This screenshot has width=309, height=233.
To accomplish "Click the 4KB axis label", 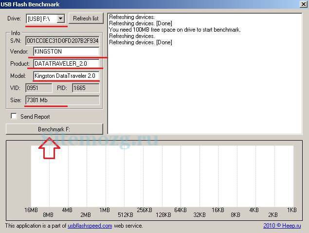I will [254, 210].
